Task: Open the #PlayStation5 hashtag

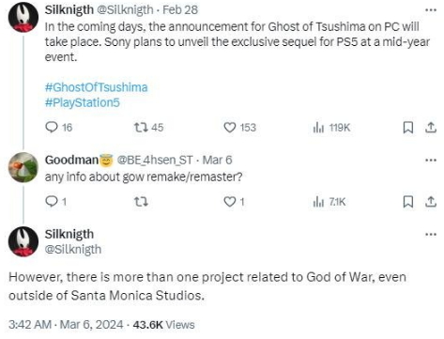Action: 83,102
